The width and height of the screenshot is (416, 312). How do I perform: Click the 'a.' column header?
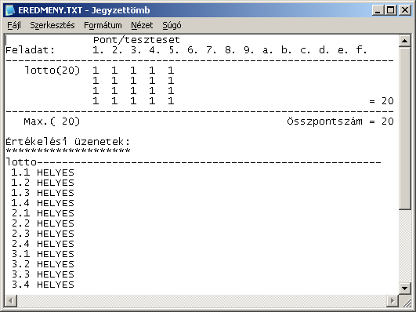pyautogui.click(x=268, y=50)
